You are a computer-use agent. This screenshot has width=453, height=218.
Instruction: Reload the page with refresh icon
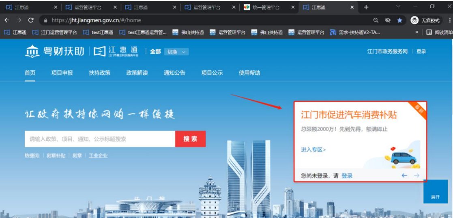click(31, 20)
